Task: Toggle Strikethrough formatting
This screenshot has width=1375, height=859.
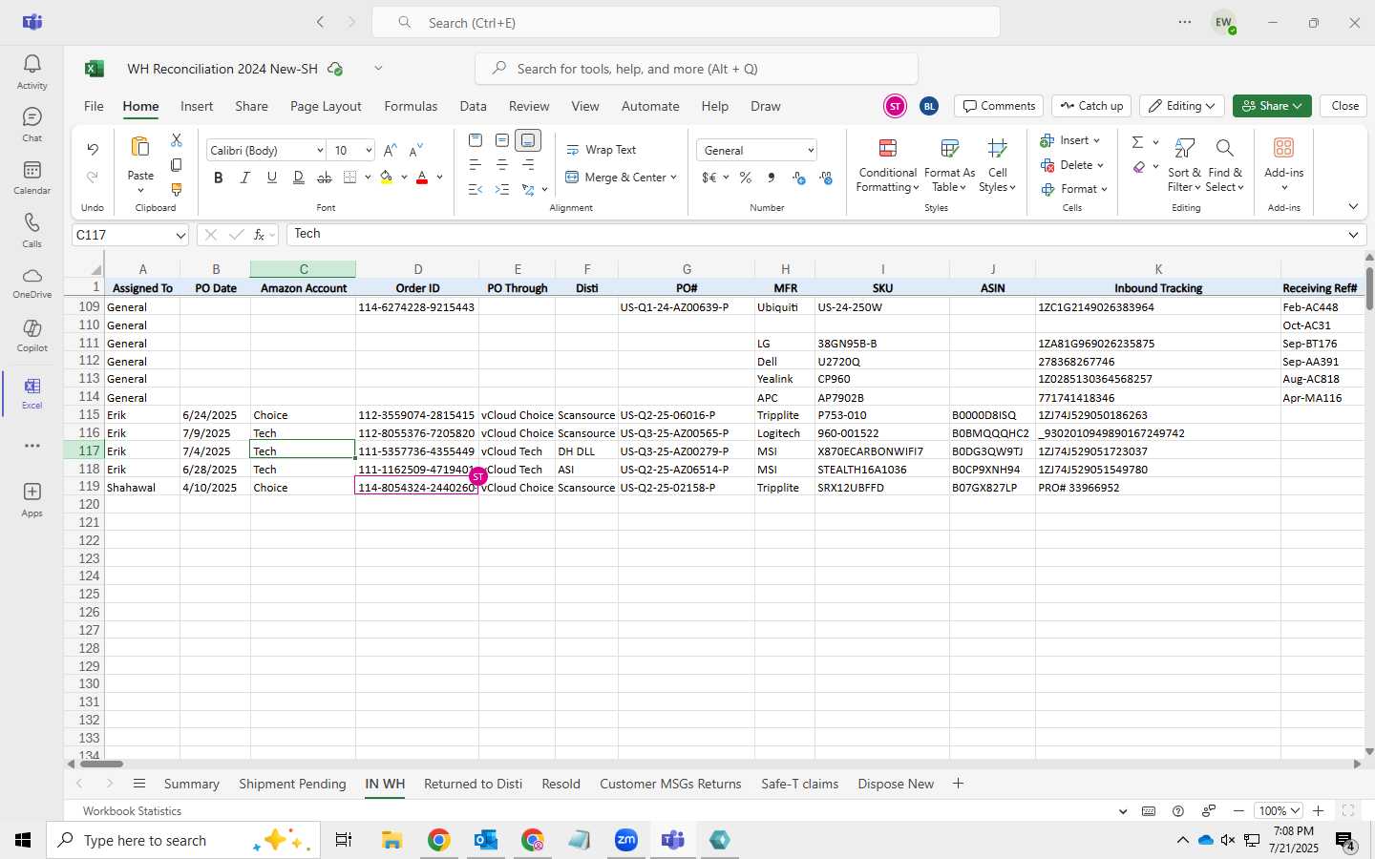Action: click(x=325, y=178)
